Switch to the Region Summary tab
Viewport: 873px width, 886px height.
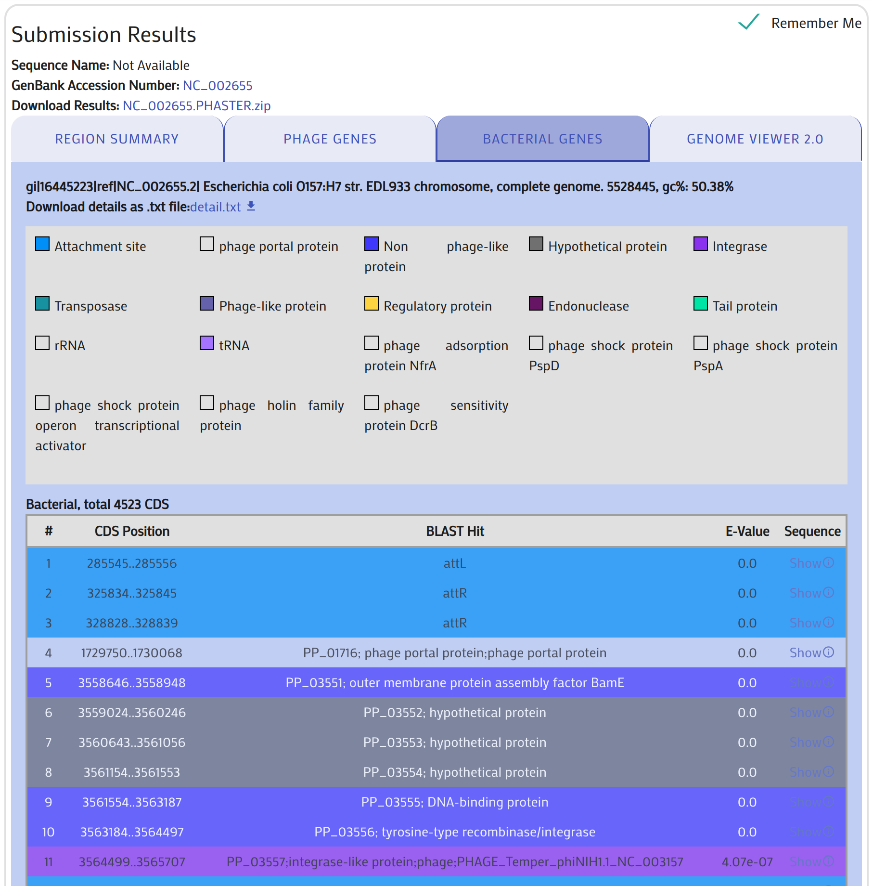(117, 139)
